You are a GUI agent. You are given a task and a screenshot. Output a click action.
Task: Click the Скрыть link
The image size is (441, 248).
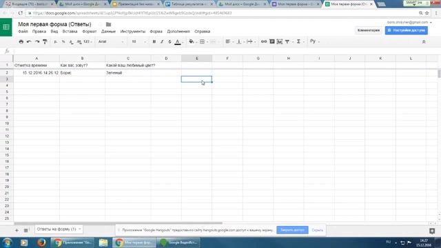click(x=317, y=230)
